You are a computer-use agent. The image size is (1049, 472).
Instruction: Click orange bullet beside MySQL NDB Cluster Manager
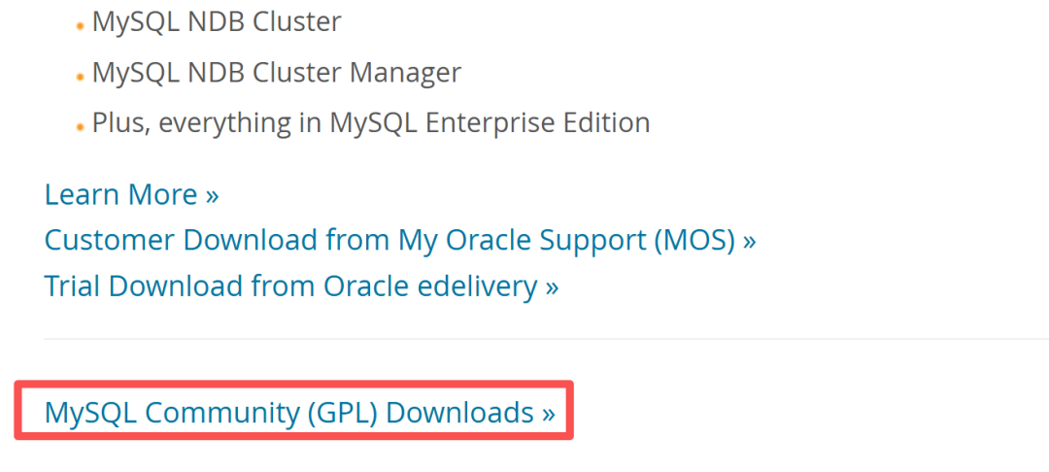coord(80,77)
